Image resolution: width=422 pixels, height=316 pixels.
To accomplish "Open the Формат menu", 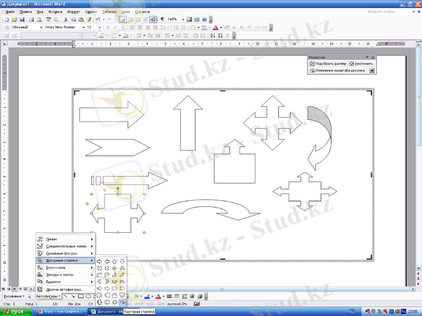I will [x=74, y=12].
